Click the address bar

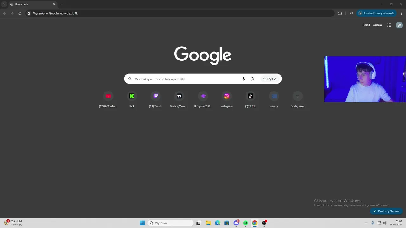pyautogui.click(x=180, y=13)
